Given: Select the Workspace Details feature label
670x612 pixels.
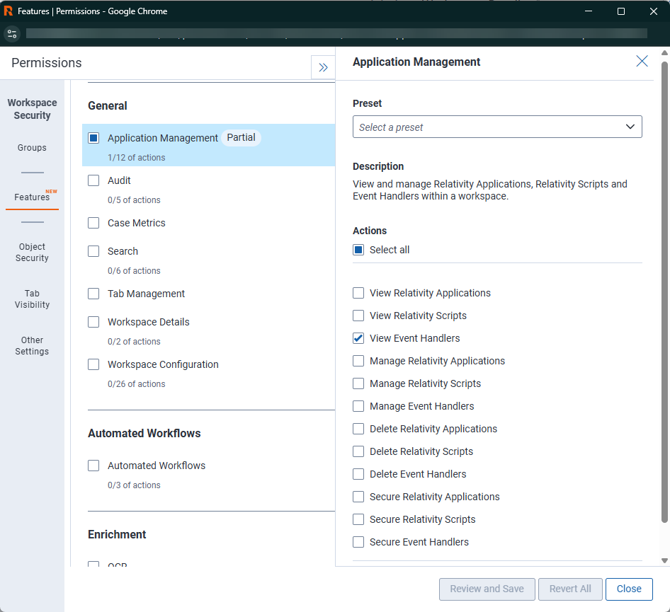Looking at the screenshot, I should click(148, 322).
